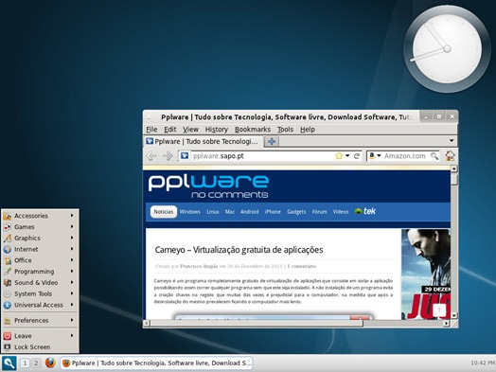
Task: Open the Internet submenu
Action: point(40,249)
